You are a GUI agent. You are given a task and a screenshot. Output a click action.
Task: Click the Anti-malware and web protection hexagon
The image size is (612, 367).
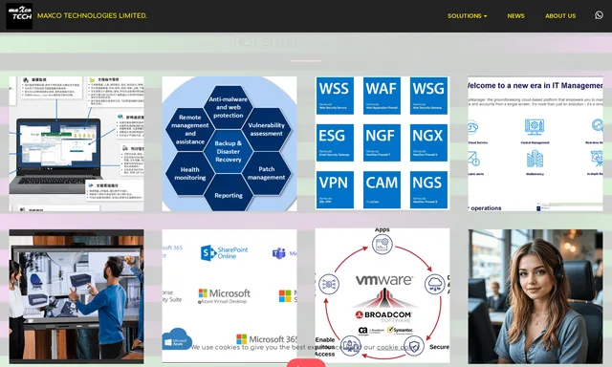tap(229, 107)
